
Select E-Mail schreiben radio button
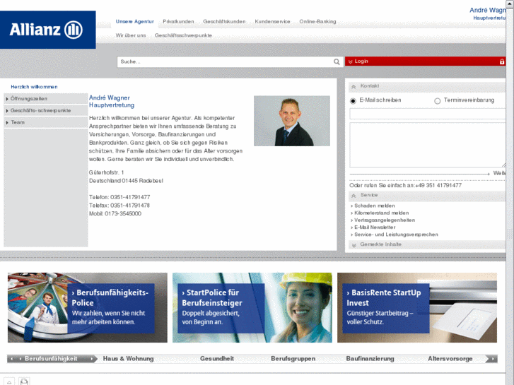(x=353, y=100)
